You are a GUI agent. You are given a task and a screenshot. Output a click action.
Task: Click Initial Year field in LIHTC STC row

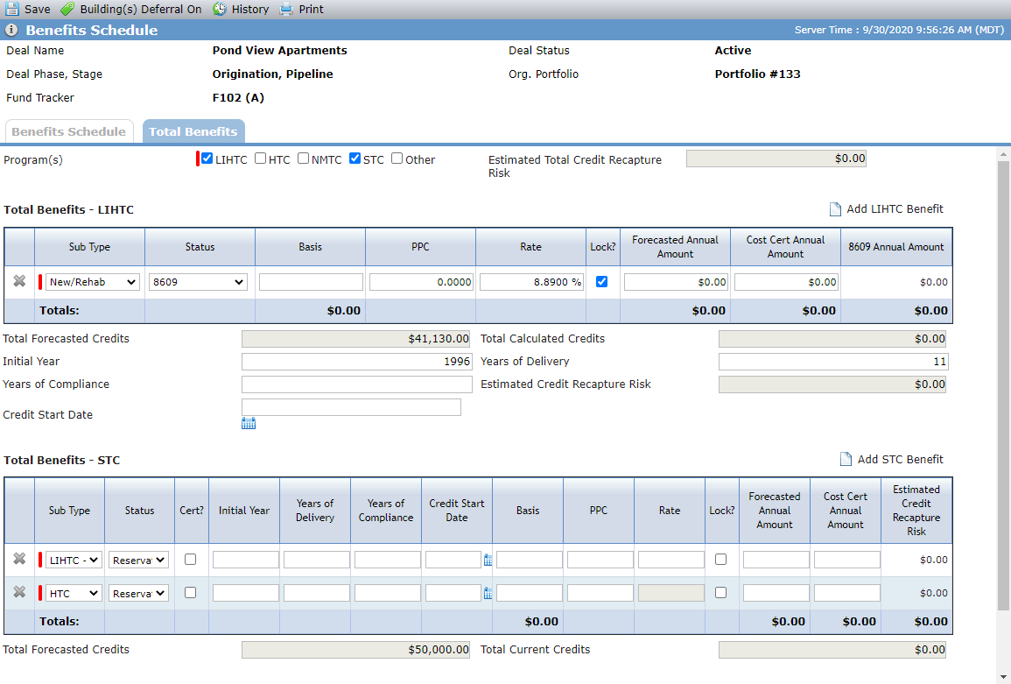(x=246, y=561)
